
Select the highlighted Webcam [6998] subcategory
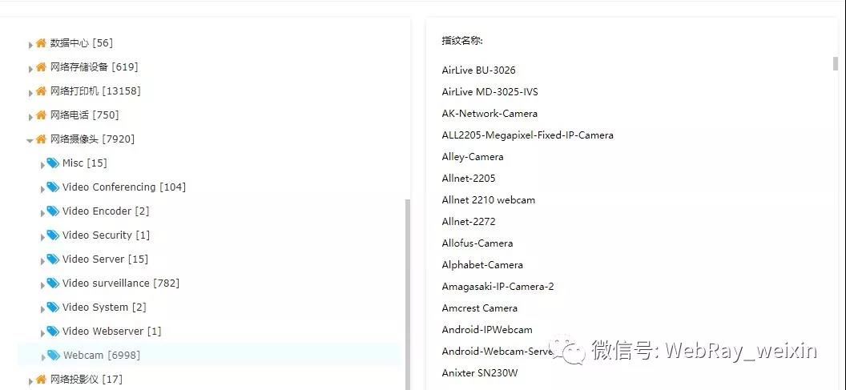pos(102,355)
